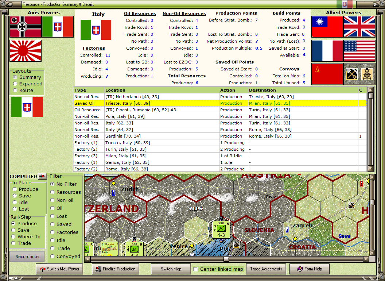Select the Factory (3) Milan row
385x281 pixels.
click(x=220, y=156)
